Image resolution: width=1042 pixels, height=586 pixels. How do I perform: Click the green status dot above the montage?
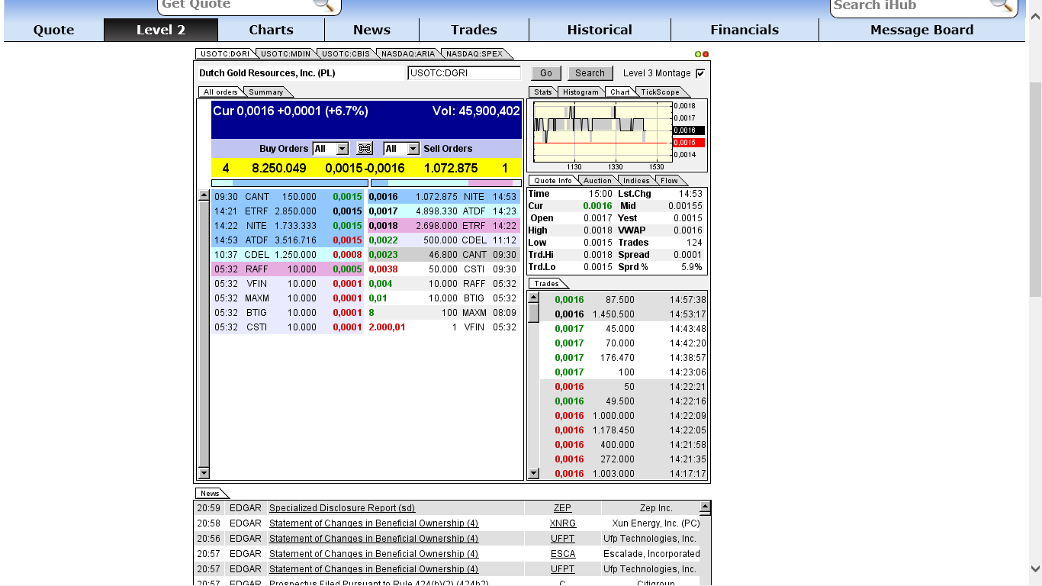tap(699, 53)
